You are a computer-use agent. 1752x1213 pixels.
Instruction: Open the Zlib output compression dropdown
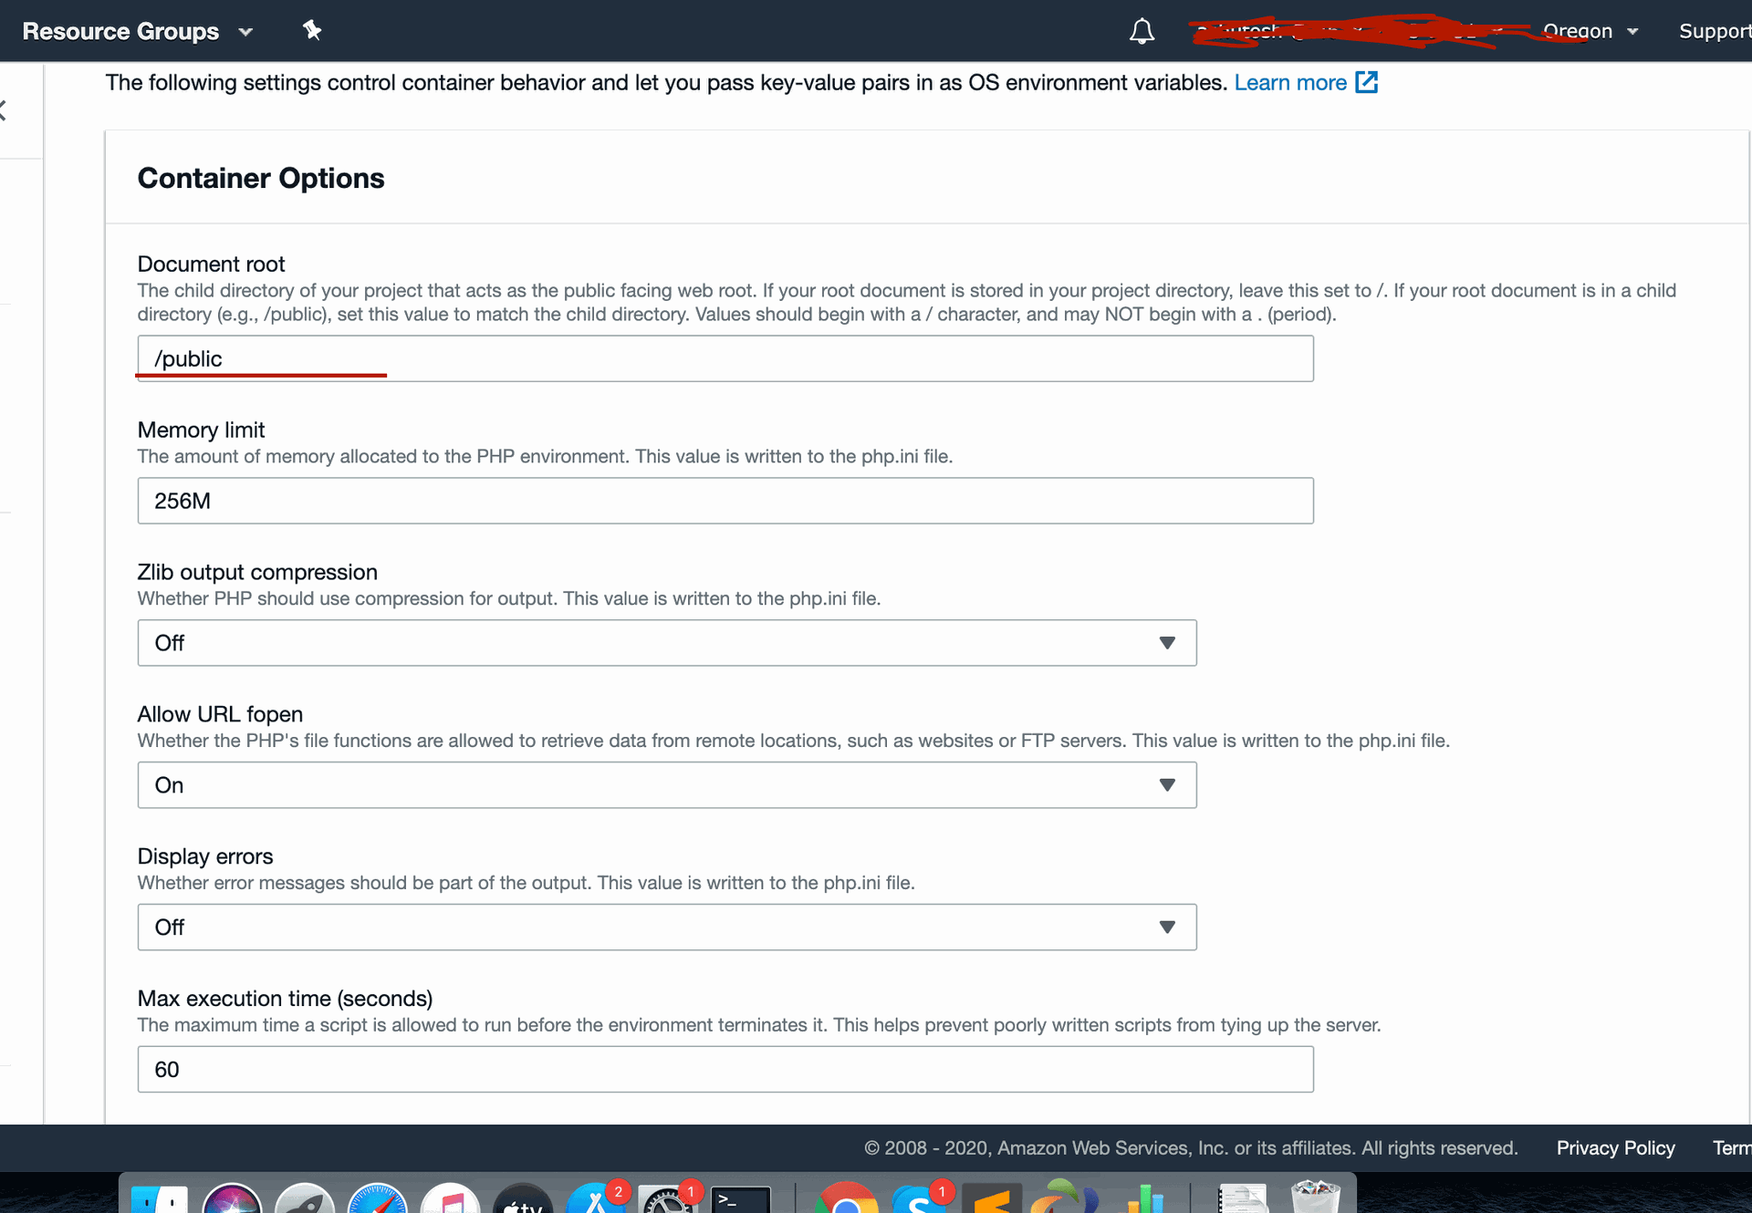point(667,643)
